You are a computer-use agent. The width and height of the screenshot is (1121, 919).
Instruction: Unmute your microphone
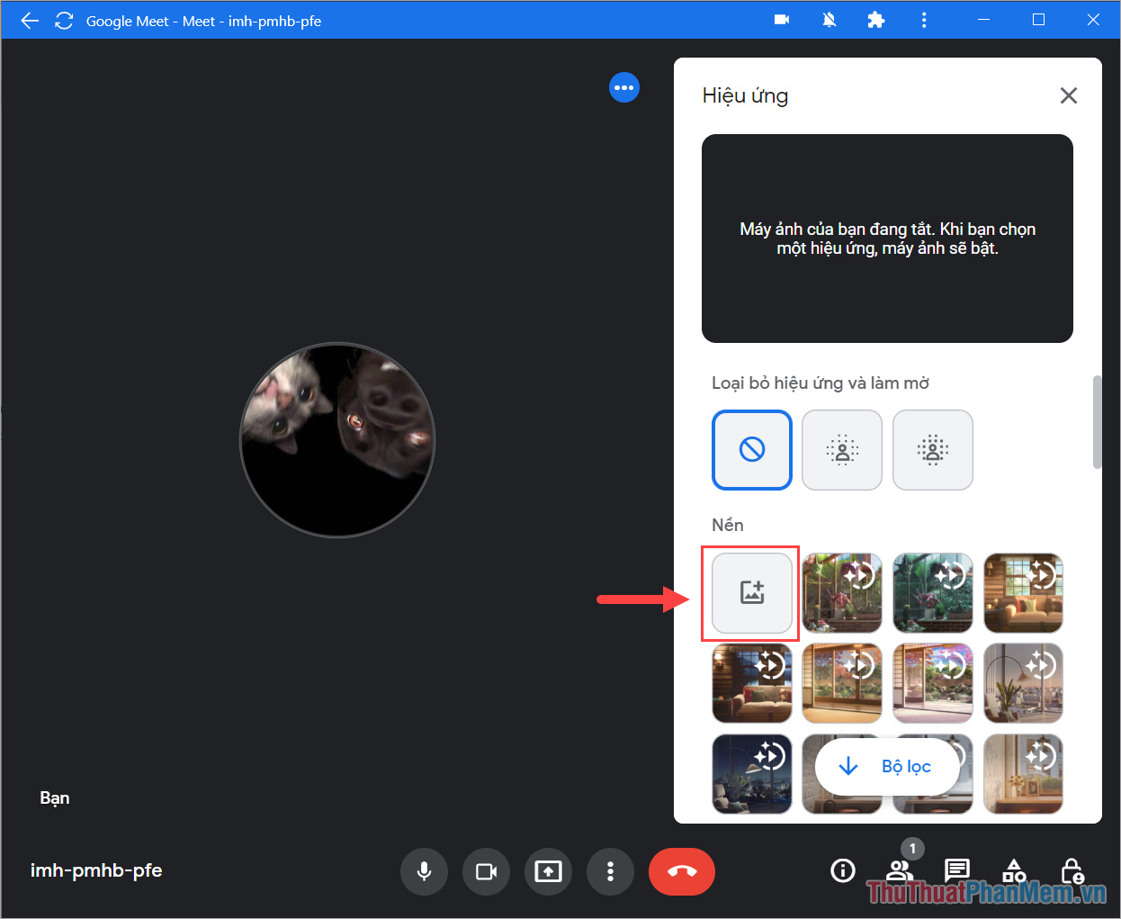(x=424, y=870)
